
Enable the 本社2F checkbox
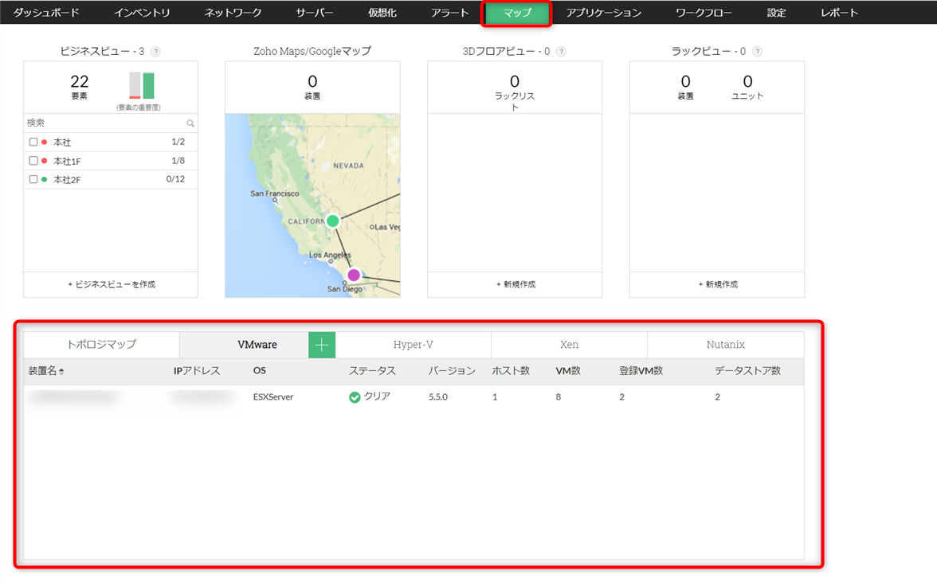coord(33,180)
